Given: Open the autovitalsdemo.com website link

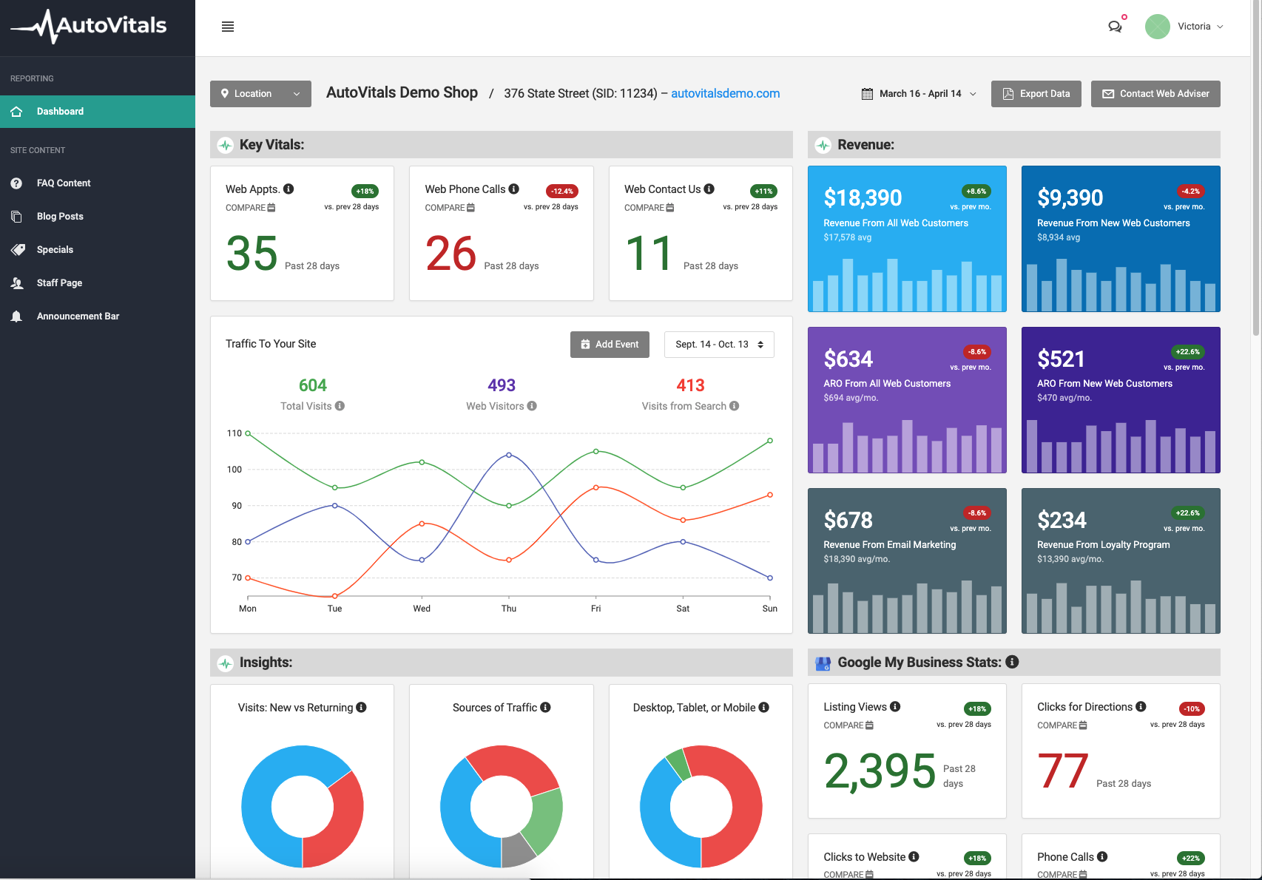Looking at the screenshot, I should point(725,93).
